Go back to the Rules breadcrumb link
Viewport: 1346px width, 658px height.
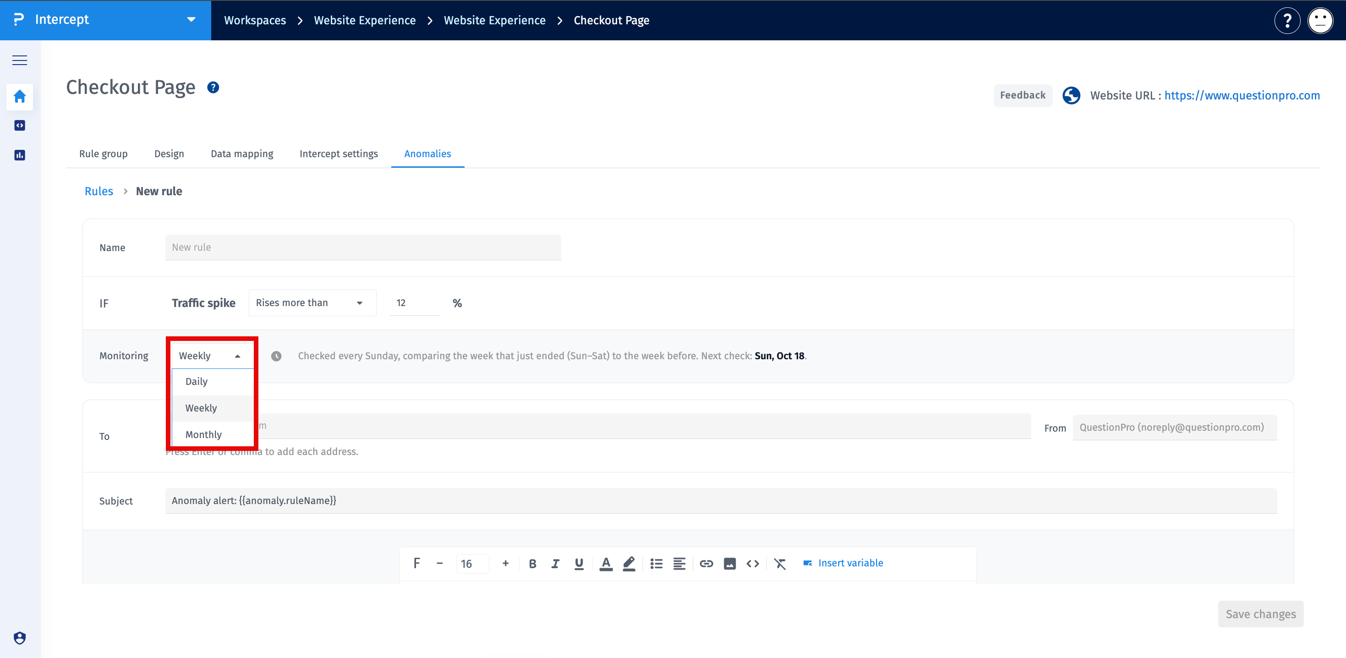(x=99, y=191)
